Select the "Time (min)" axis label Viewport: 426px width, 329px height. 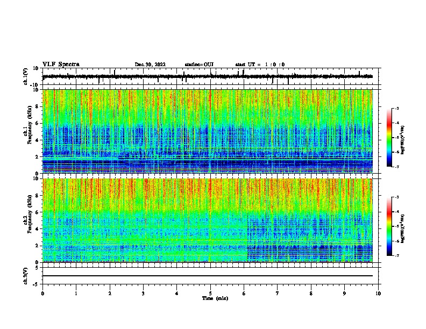click(215, 298)
